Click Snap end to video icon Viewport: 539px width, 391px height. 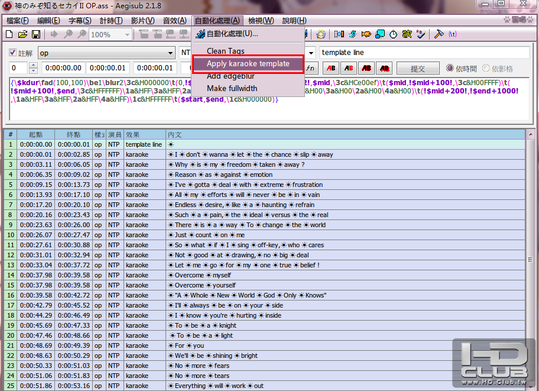tap(184, 34)
